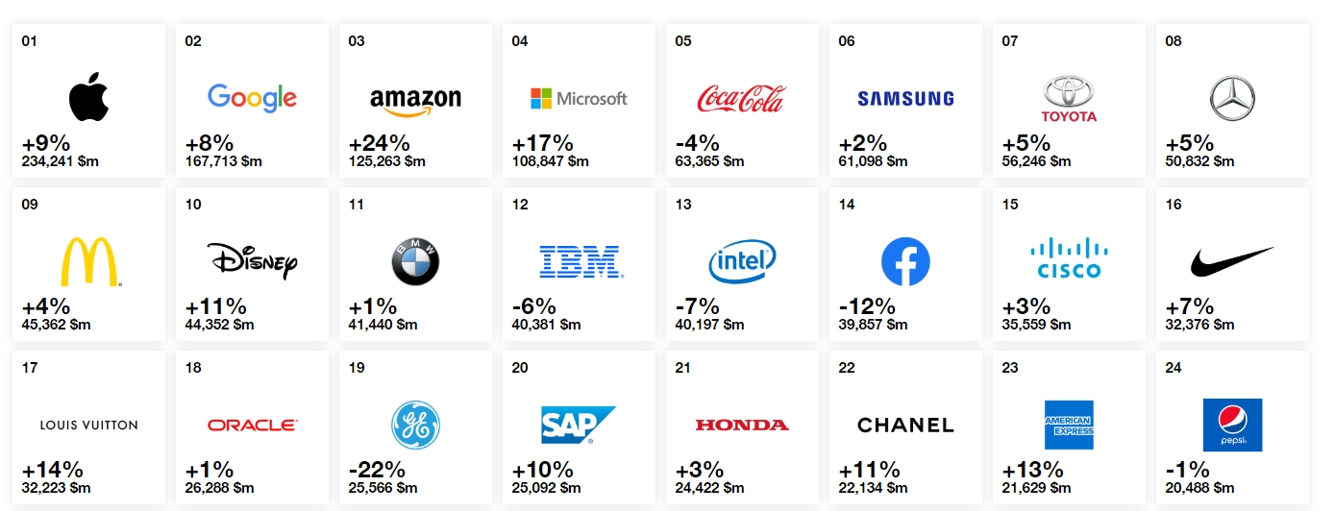1335x511 pixels.
Task: Select the Facebook circle icon
Action: coord(905,261)
